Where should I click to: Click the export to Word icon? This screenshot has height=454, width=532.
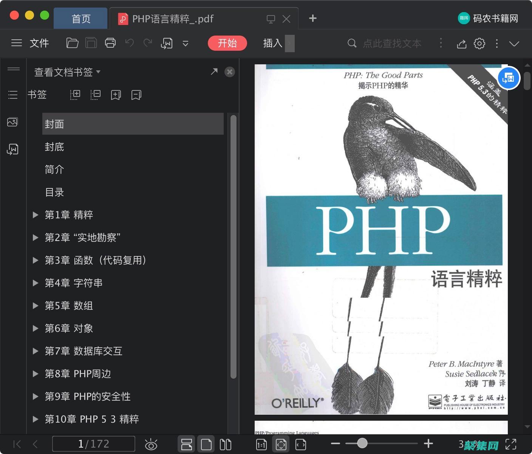tap(167, 43)
